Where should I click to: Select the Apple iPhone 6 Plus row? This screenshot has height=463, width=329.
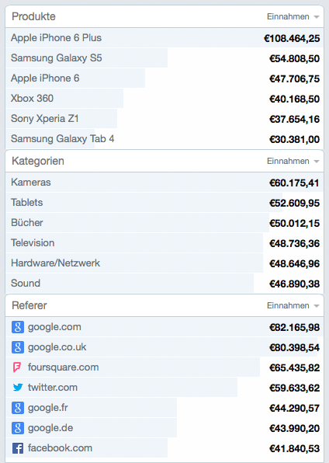click(164, 38)
